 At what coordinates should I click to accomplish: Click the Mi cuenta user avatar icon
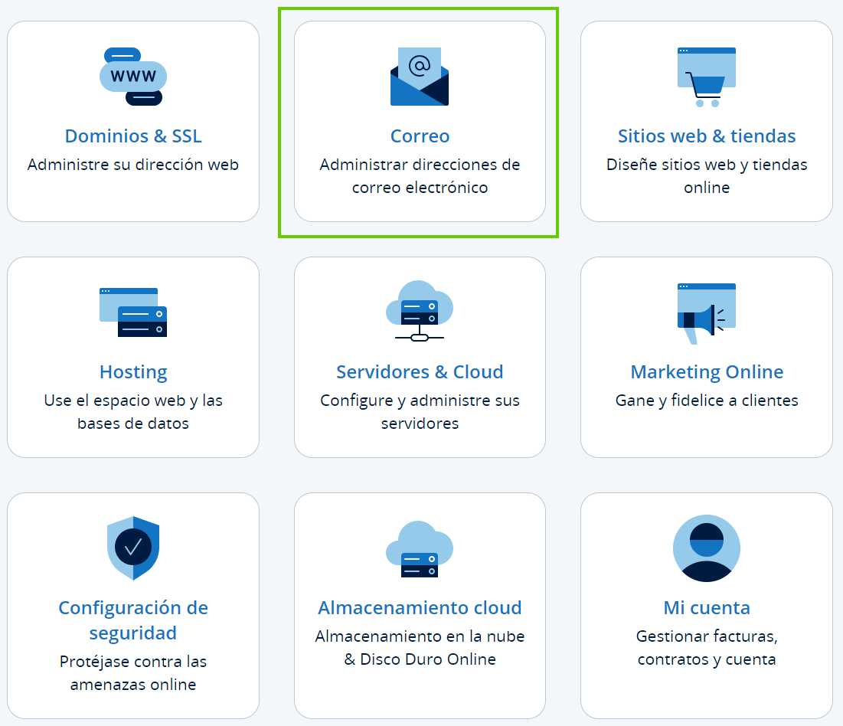[x=707, y=548]
